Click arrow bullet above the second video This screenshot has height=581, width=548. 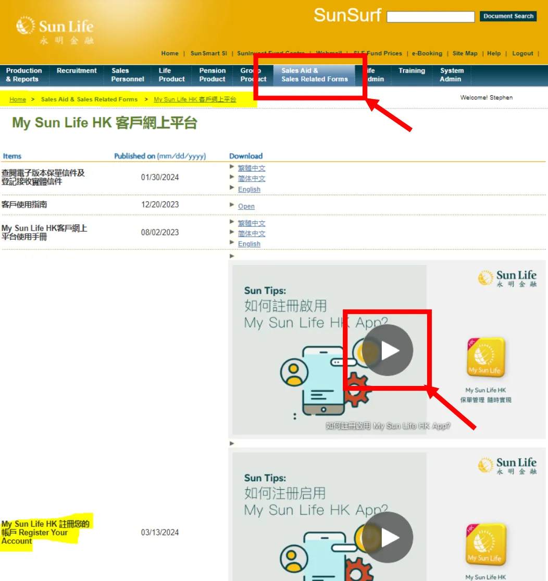pyautogui.click(x=232, y=443)
